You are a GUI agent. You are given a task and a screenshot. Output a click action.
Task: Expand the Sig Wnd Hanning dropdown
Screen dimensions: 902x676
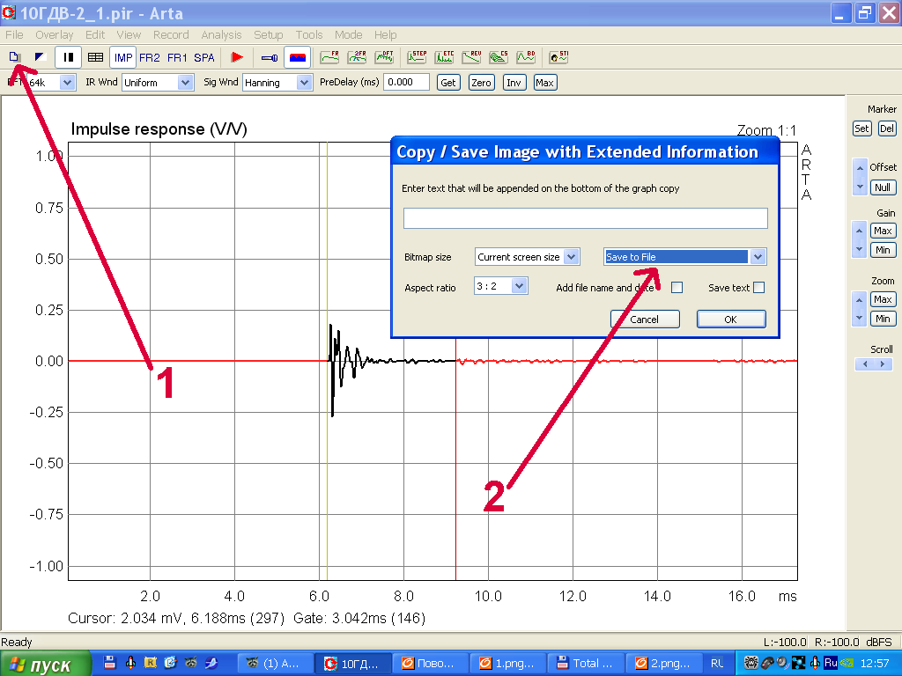click(x=304, y=82)
